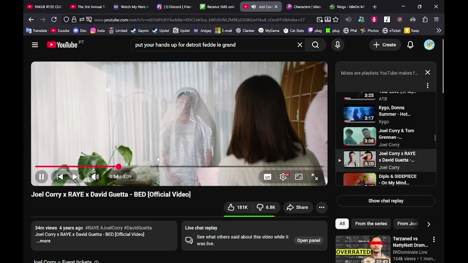Skip to the next video
468x263 pixels.
pos(75,177)
